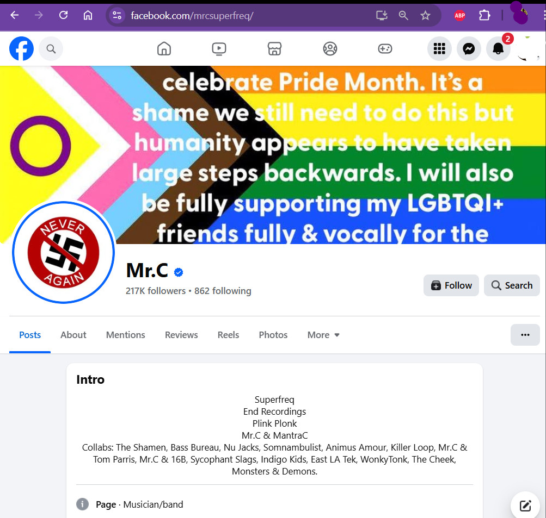Open the Video tab icon
Screen dimensions: 546x518
point(219,49)
